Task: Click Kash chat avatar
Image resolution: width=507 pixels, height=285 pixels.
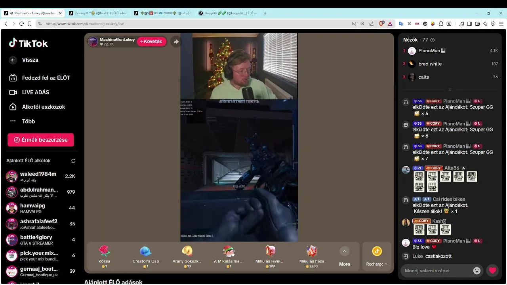Action: [x=406, y=222]
